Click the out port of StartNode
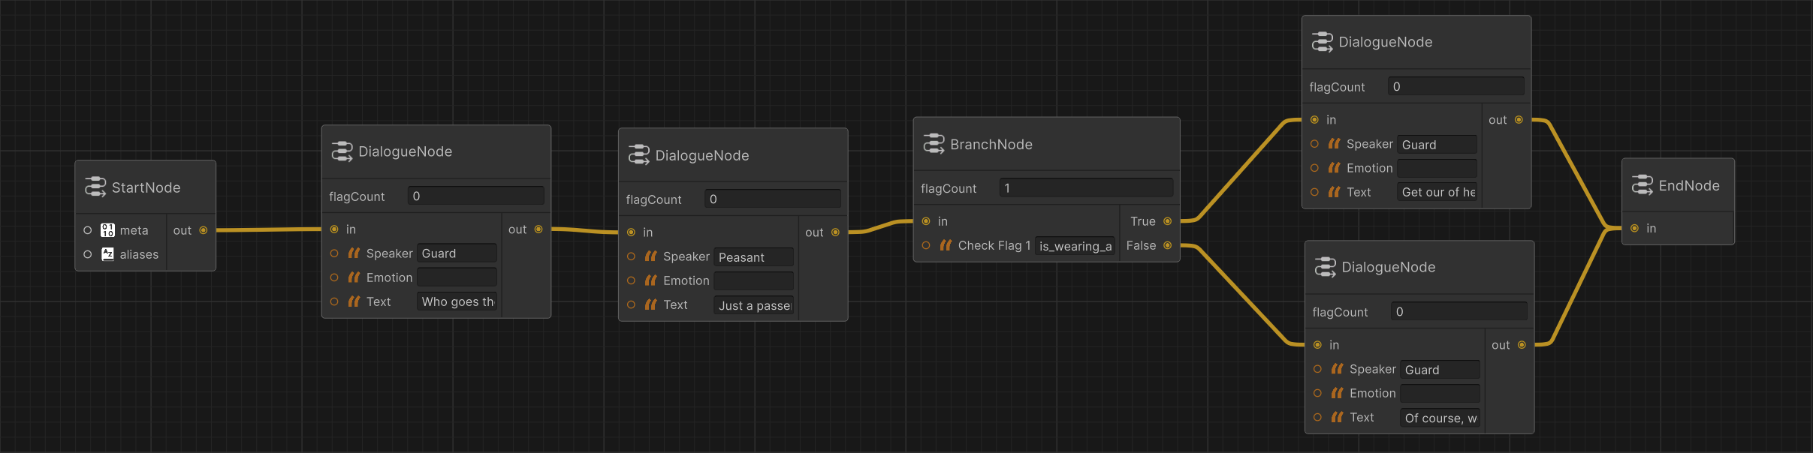The width and height of the screenshot is (1813, 453). click(204, 230)
